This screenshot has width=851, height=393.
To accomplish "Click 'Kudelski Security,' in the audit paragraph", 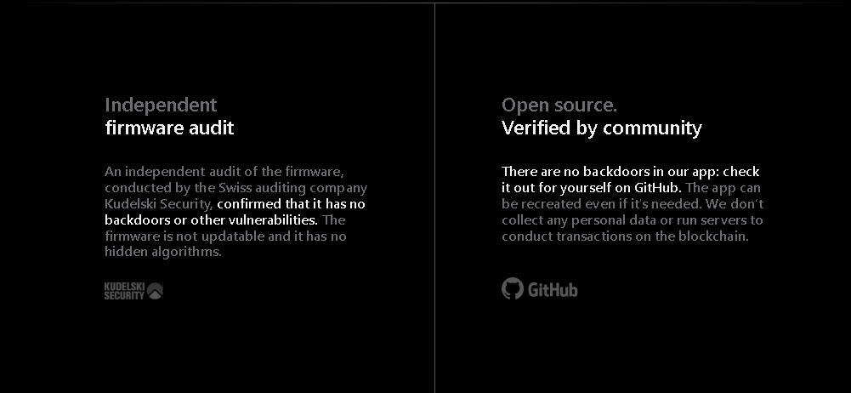I will pos(158,204).
